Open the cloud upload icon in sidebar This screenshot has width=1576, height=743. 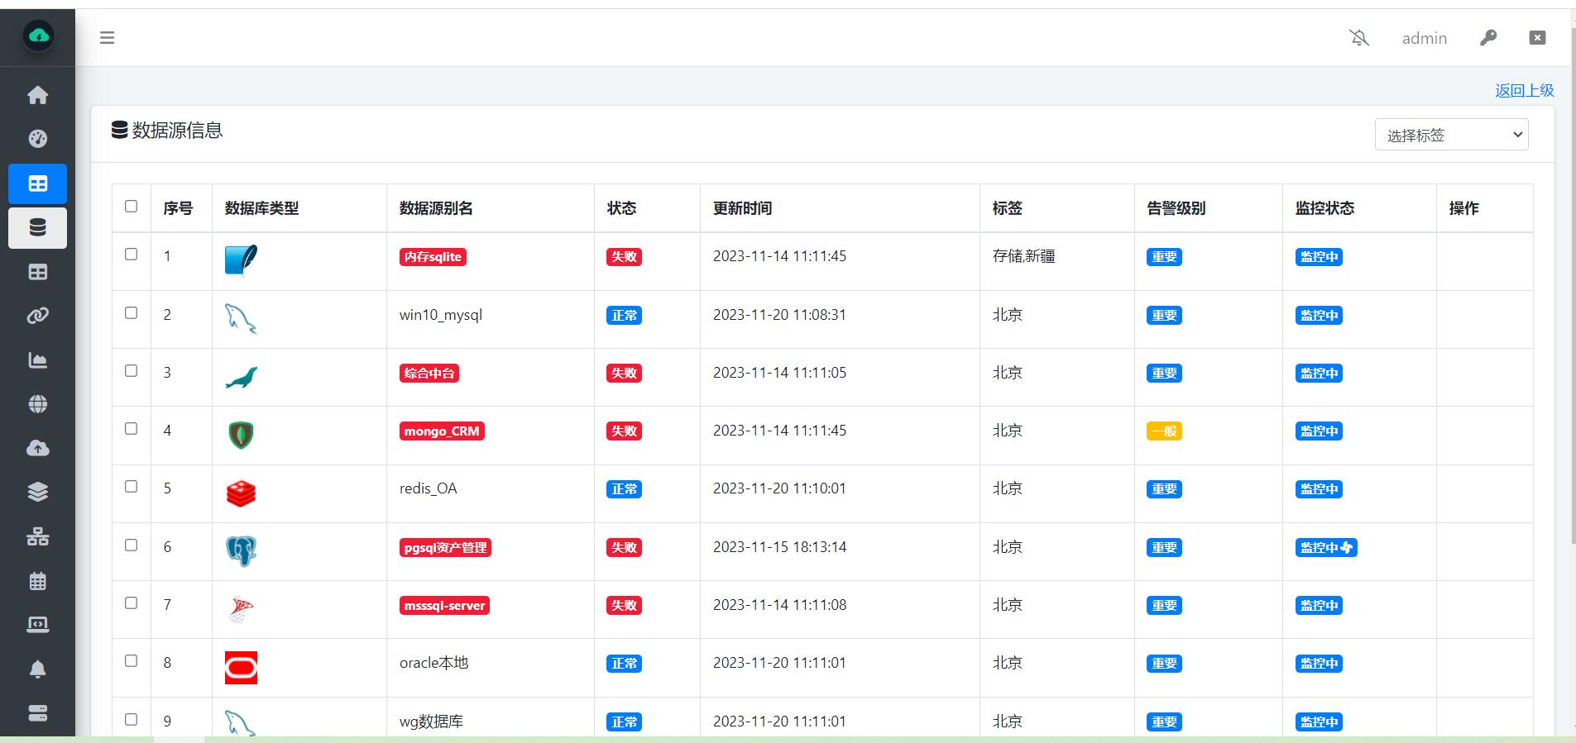coord(38,448)
